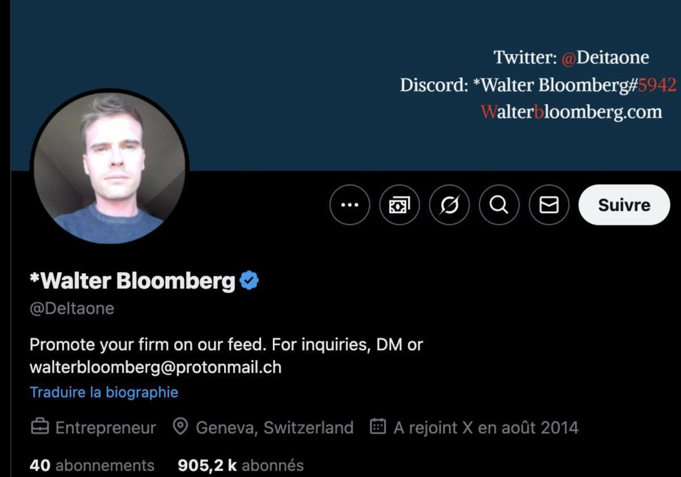
Task: Open the three-dot more options menu
Action: [x=350, y=205]
